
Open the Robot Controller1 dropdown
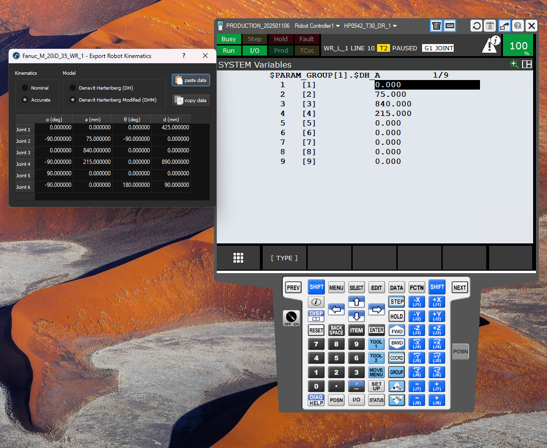pyautogui.click(x=317, y=26)
